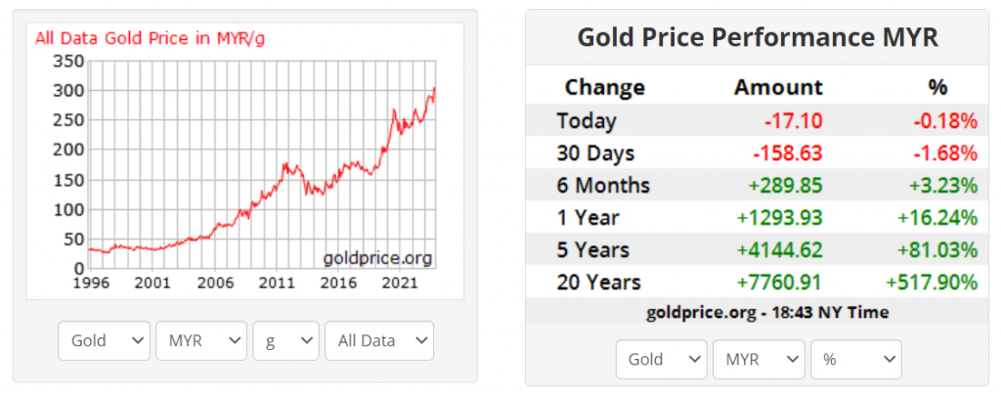This screenshot has height=398, width=1001.
Task: Click the +81.03% five-year percentage
Action: pyautogui.click(x=932, y=250)
